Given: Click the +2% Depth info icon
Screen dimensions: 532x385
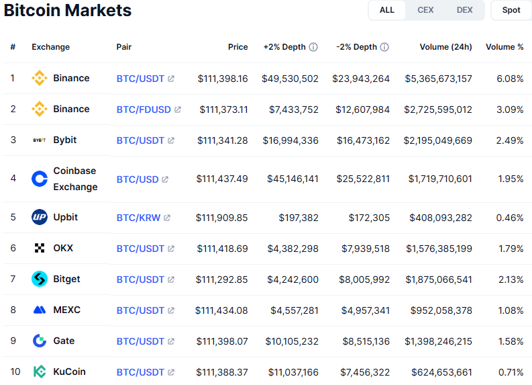Looking at the screenshot, I should [313, 47].
